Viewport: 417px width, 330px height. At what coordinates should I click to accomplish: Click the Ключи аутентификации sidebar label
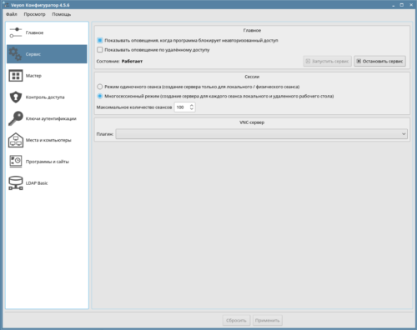click(51, 118)
